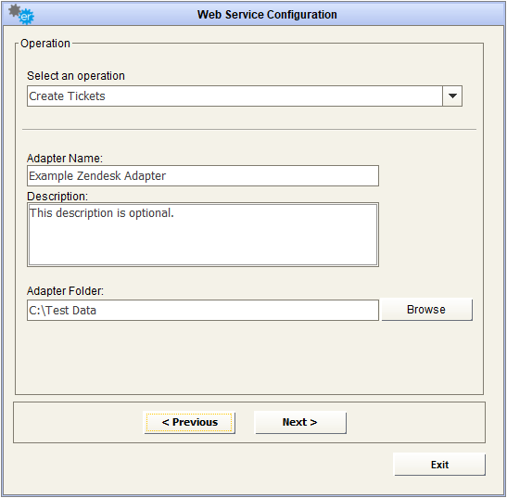Click the Operation group box heading
Image resolution: width=507 pixels, height=498 pixels.
tap(45, 44)
